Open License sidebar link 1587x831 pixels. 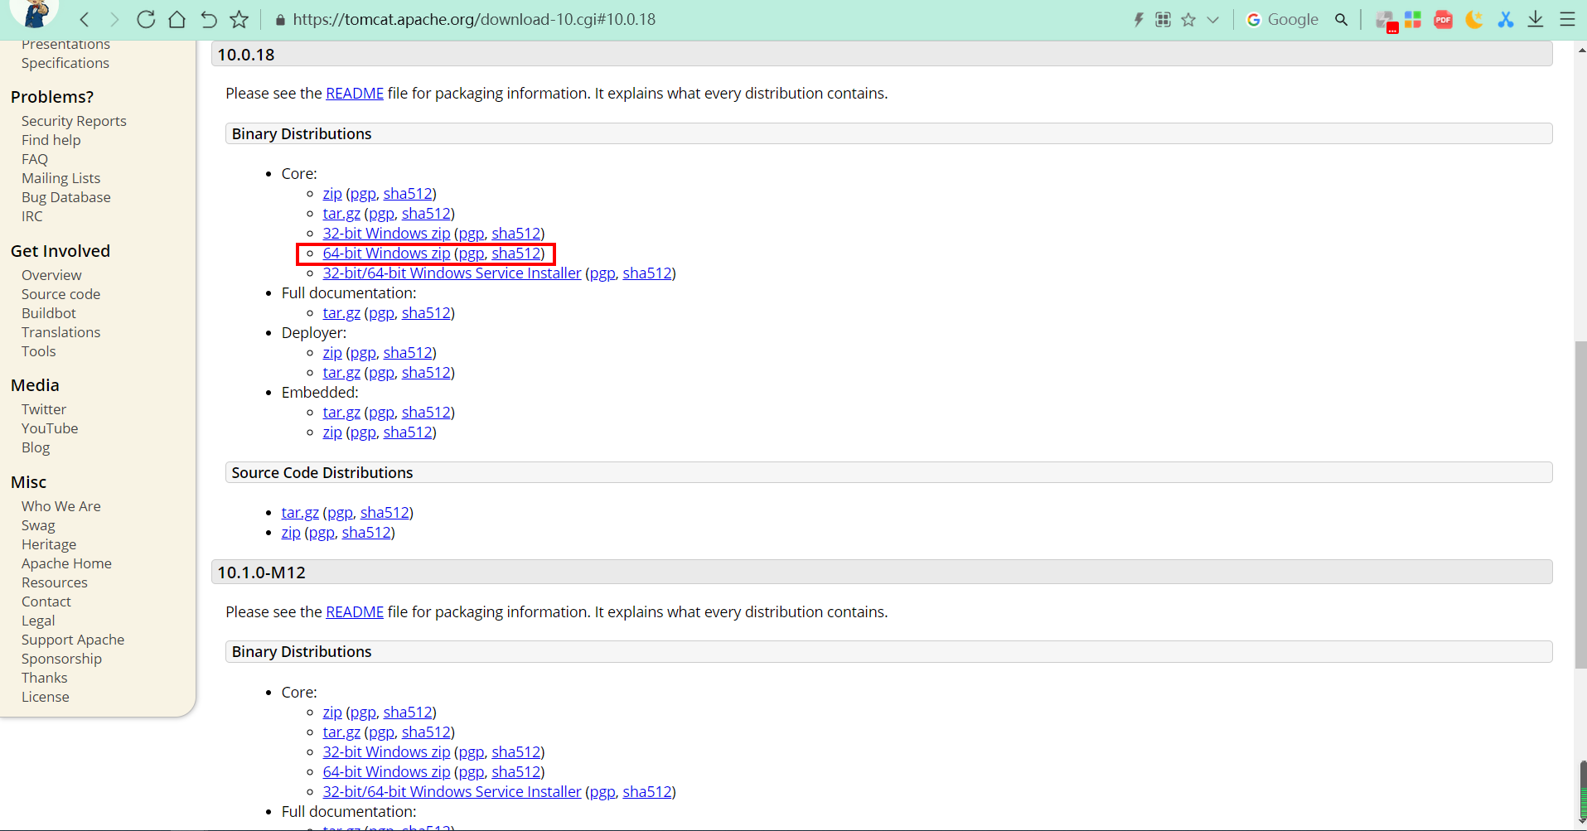click(46, 697)
